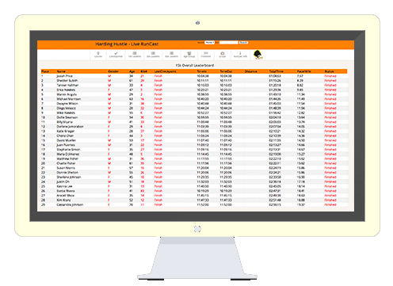Screen dimensions: 393x286
Task: Click bib number link in first row
Action: tap(142, 76)
